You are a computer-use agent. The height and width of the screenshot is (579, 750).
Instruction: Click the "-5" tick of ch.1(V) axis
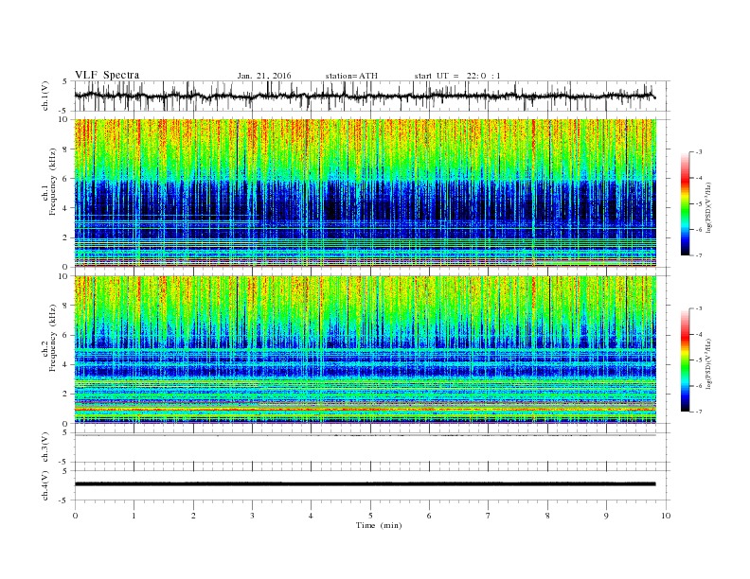[64, 111]
